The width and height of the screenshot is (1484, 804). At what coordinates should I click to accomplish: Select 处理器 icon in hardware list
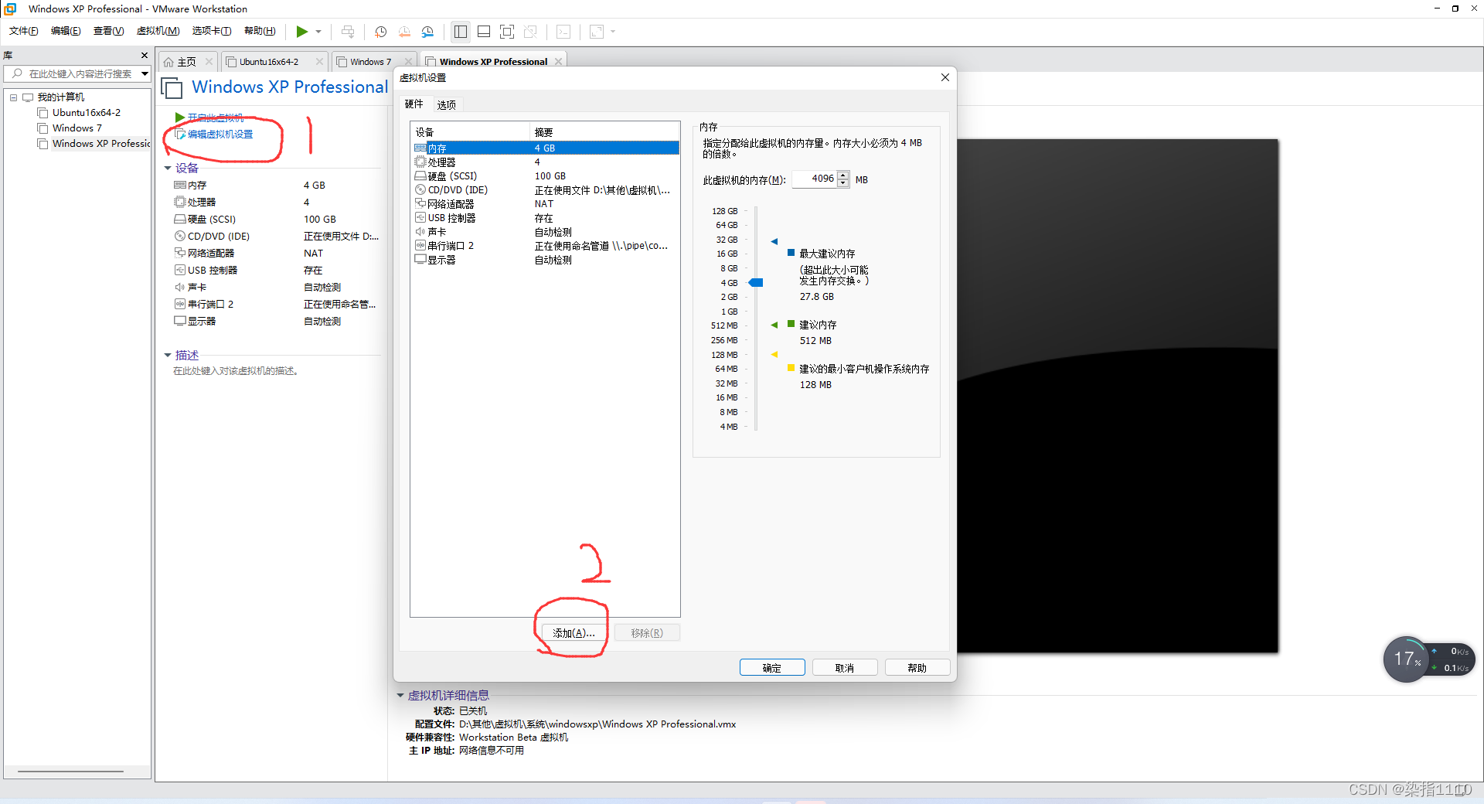(420, 162)
